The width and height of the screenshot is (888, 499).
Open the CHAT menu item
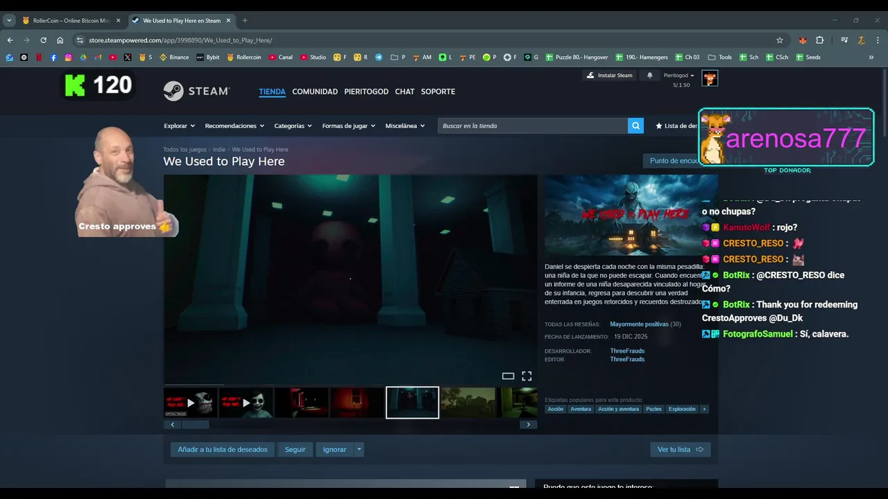(x=404, y=91)
